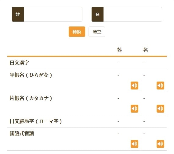Focus the 名 given name input field
Screen dimensions: 174x154
click(x=132, y=14)
